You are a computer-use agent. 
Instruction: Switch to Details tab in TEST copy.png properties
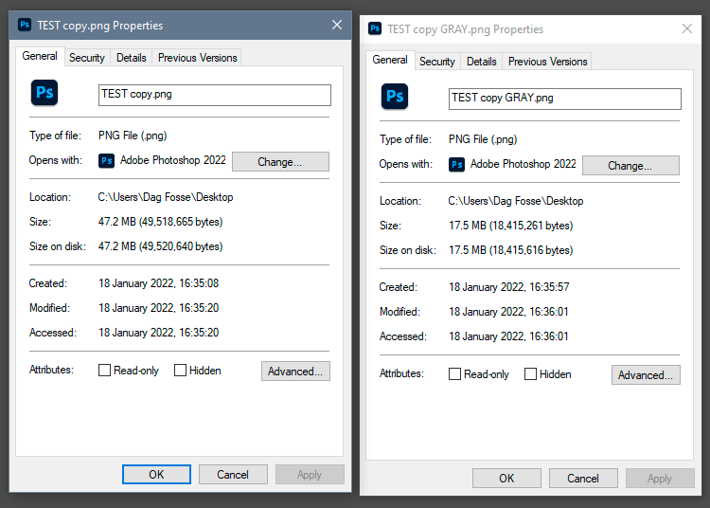click(x=132, y=58)
